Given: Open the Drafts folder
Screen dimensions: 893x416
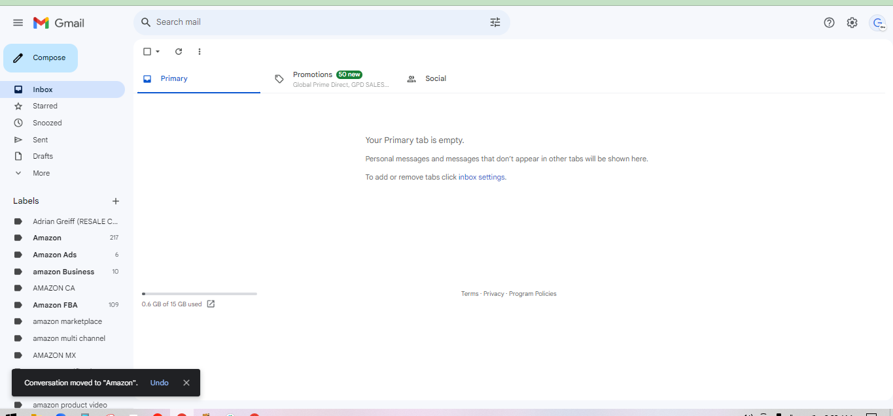Looking at the screenshot, I should pos(62,156).
